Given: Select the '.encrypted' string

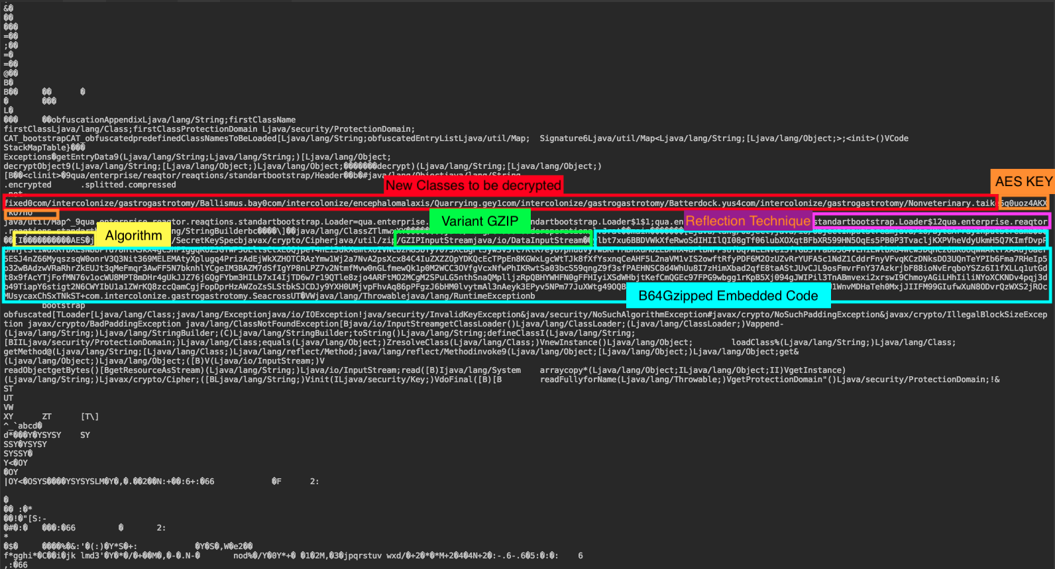Looking at the screenshot, I should point(28,185).
